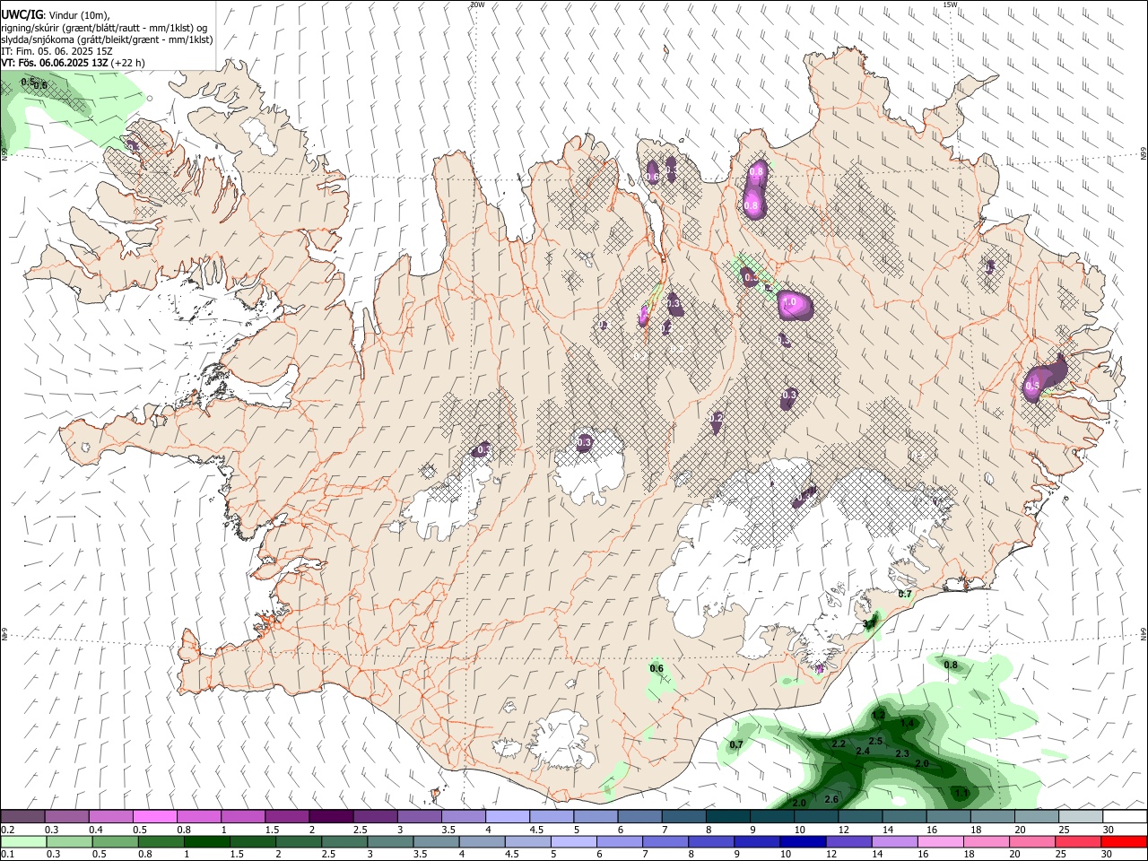This screenshot has height=861, width=1148.
Task: Click the '20W' longitude label at top
Action: (477, 4)
